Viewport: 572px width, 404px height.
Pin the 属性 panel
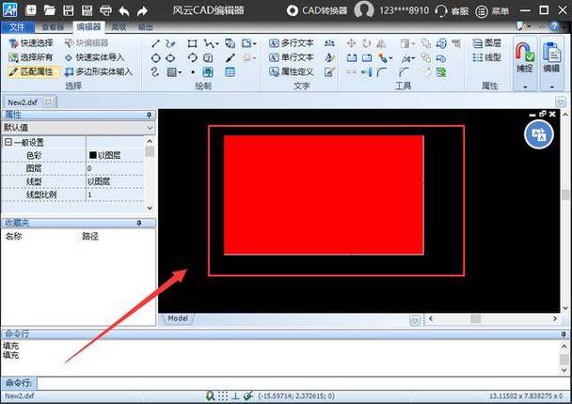pyautogui.click(x=149, y=116)
